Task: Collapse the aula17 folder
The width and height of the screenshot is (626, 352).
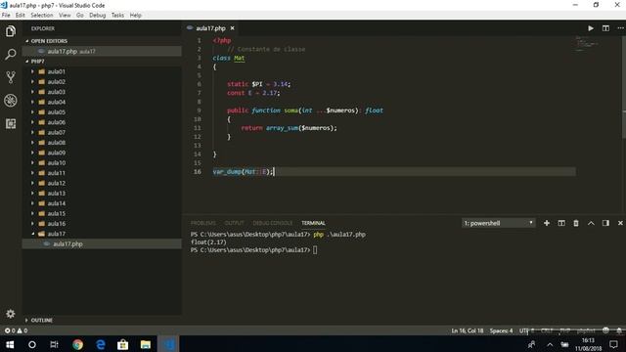Action: [x=57, y=234]
